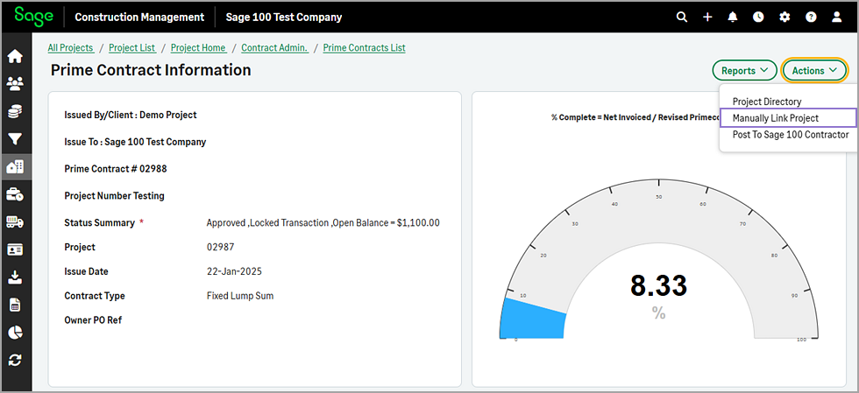Click the Prime Contract Information heading

pos(151,70)
